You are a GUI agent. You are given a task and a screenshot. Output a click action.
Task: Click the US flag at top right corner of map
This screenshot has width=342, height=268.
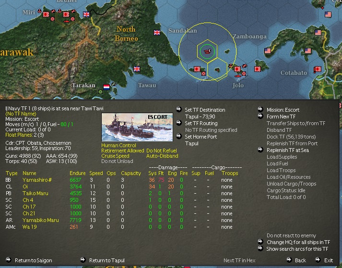(x=328, y=14)
